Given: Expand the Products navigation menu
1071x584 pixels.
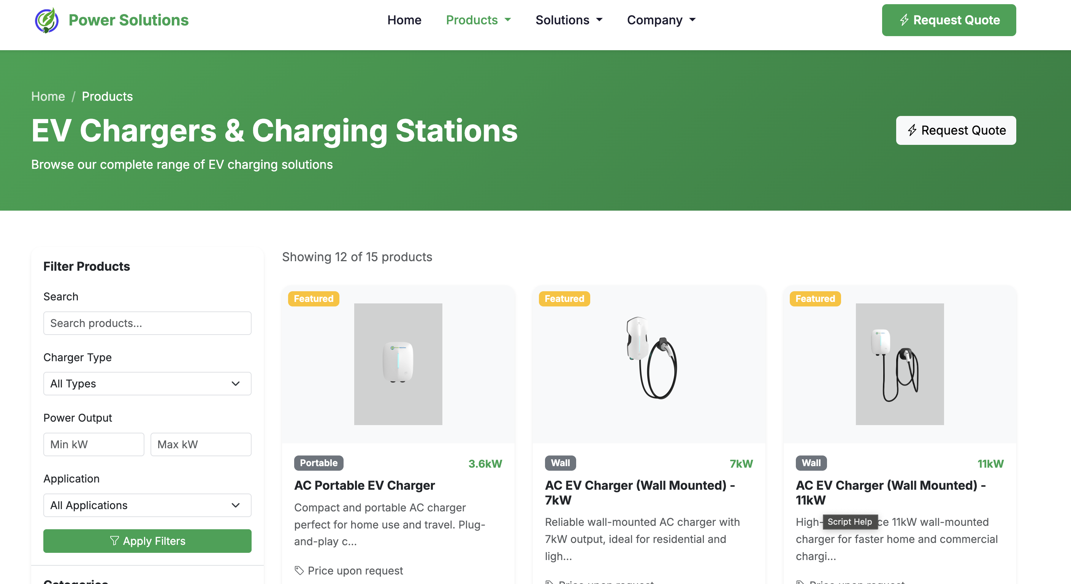Looking at the screenshot, I should (x=478, y=20).
